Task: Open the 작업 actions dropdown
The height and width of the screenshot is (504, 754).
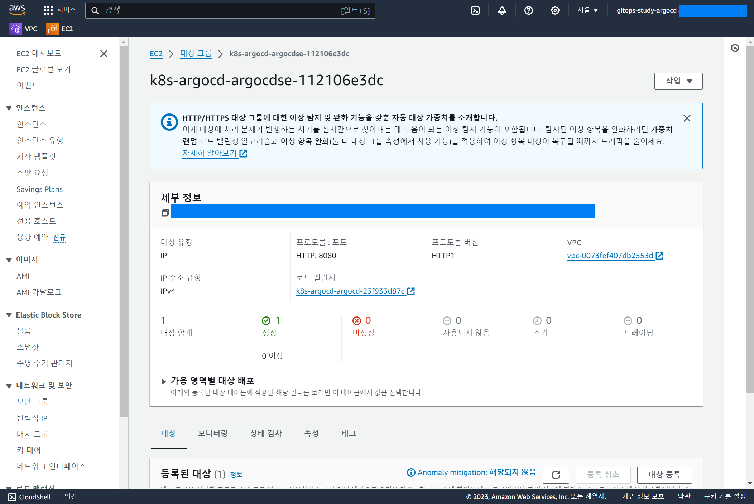Action: 678,81
